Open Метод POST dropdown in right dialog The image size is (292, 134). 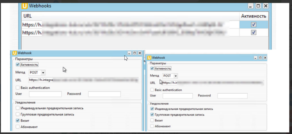[x=176, y=76]
